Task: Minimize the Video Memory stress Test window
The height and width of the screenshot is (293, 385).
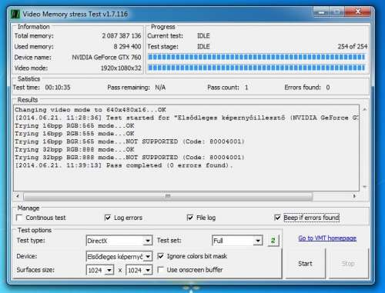Action: [321, 12]
